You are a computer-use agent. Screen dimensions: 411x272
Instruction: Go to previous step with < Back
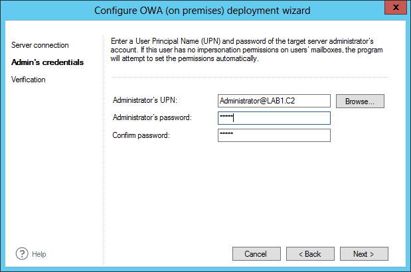(310, 254)
